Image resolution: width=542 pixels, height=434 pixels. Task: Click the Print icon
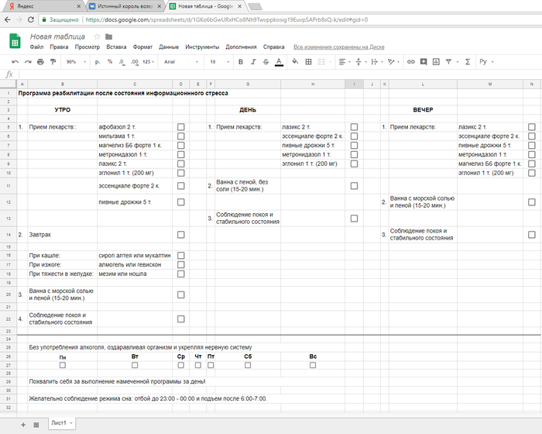pos(39,61)
